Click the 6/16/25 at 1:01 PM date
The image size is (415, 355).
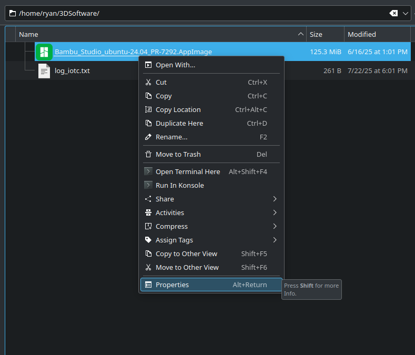378,52
